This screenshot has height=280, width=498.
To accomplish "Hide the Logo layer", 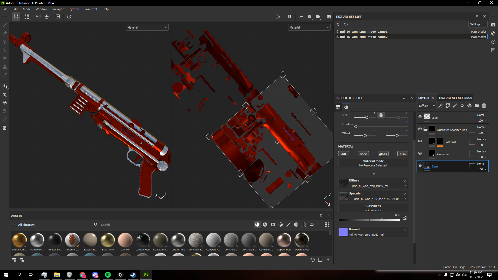I will coord(420,117).
